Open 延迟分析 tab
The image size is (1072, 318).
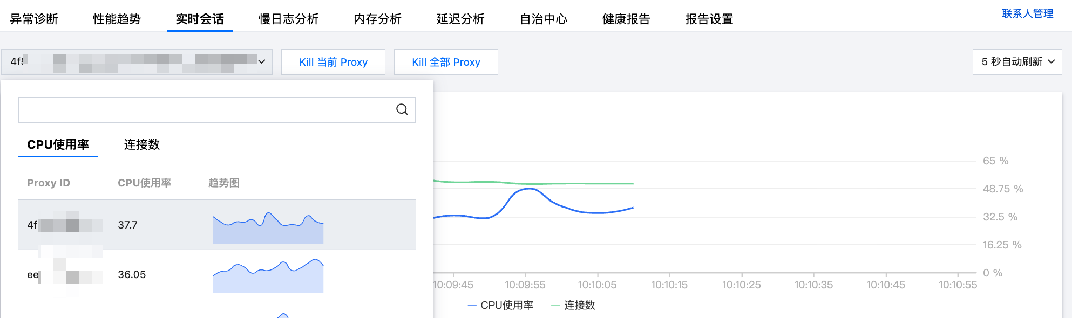(460, 19)
